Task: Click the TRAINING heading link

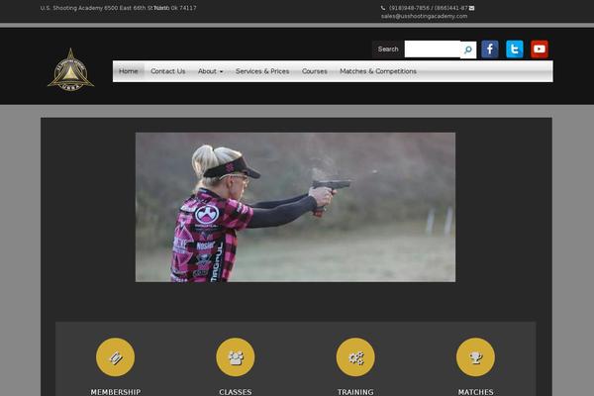Action: click(355, 392)
